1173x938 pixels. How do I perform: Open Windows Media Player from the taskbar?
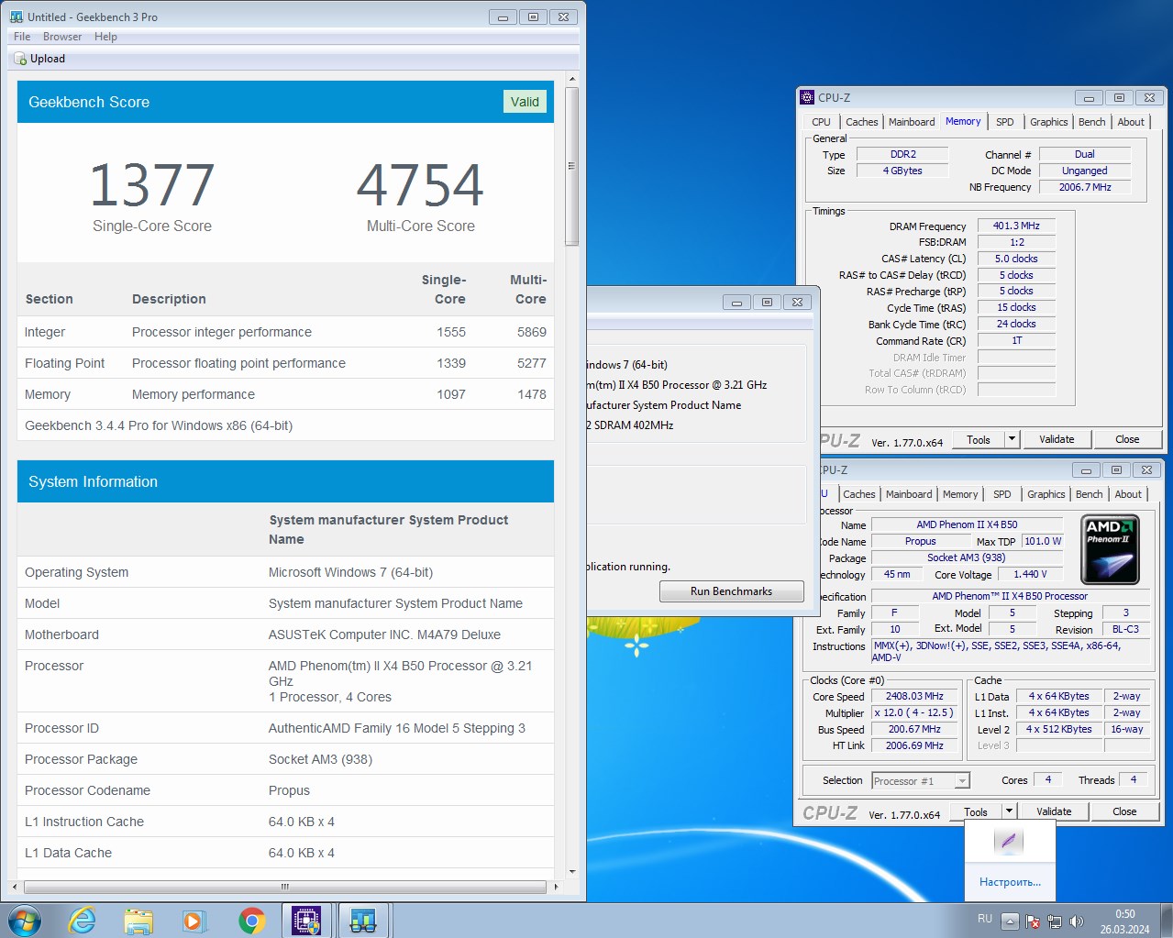click(194, 921)
